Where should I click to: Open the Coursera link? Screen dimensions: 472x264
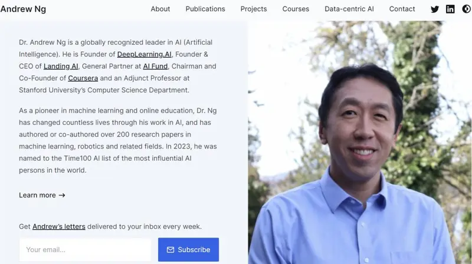pos(83,78)
